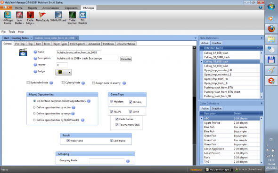The image size is (278, 173).
Task: Click the clapperboard help icon
Action: click(x=23, y=53)
